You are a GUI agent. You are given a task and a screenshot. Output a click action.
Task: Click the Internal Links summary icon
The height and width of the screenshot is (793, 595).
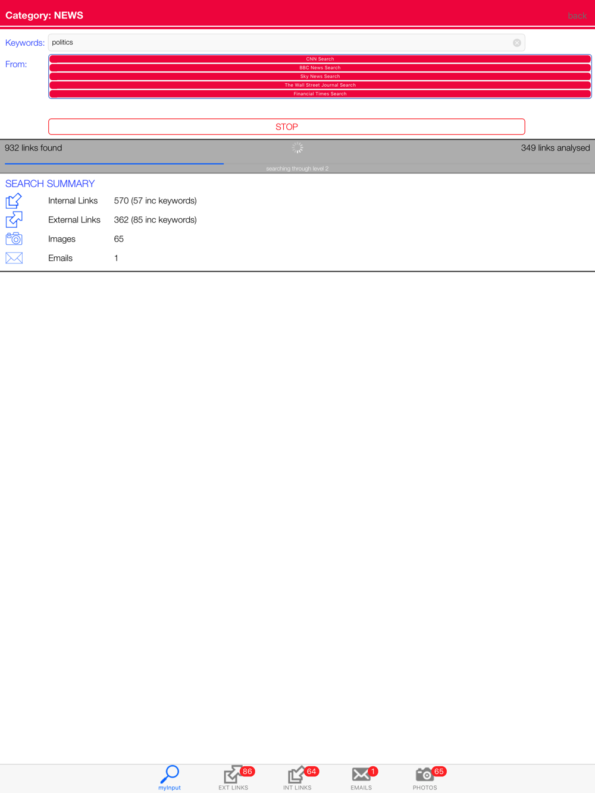click(x=14, y=200)
